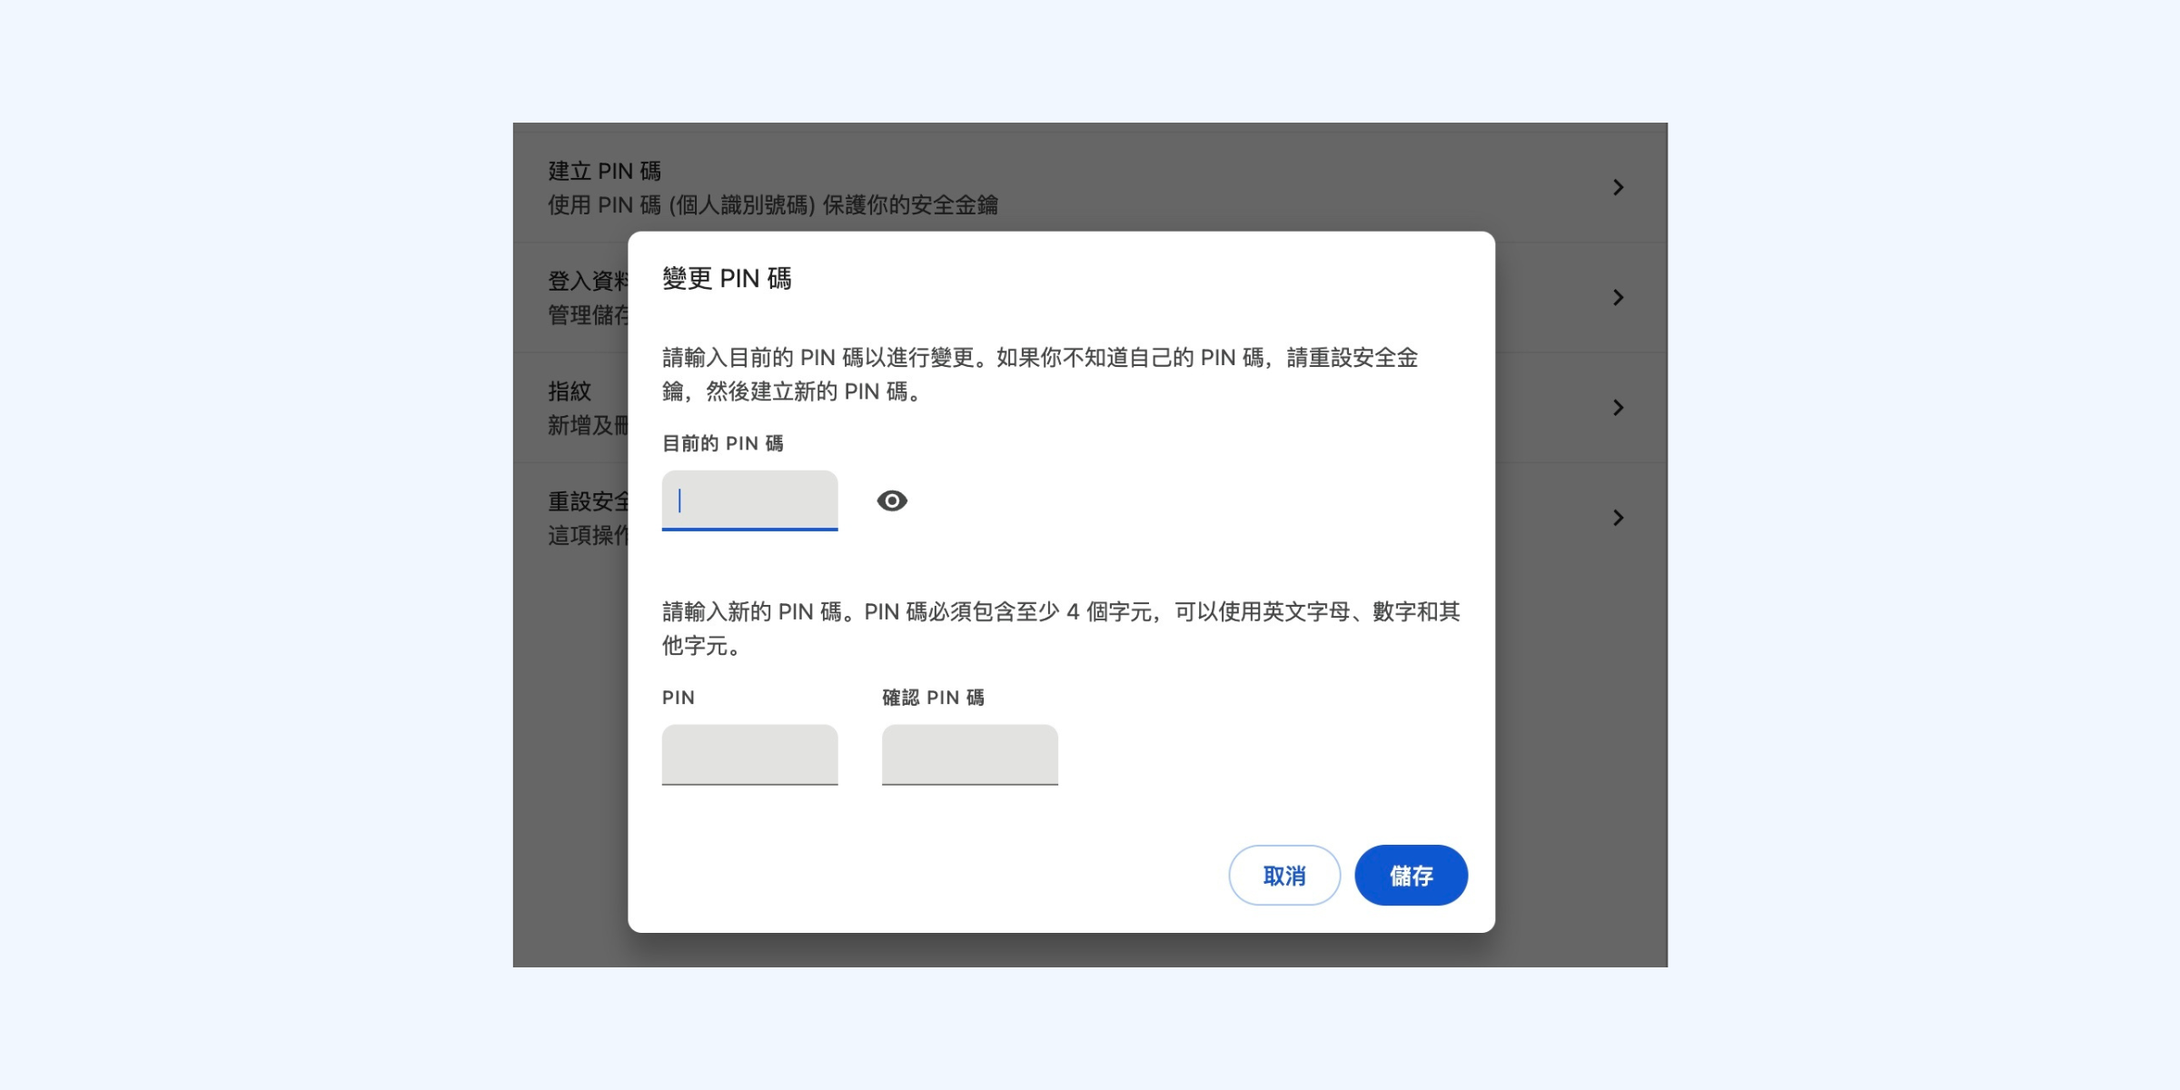Click the PIN label above new field

pos(678,698)
